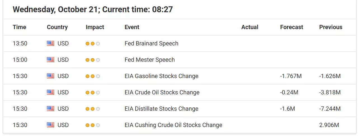This screenshot has width=358, height=136.
Task: Select EIA Crude Oil Stocks Change event
Action: (162, 92)
